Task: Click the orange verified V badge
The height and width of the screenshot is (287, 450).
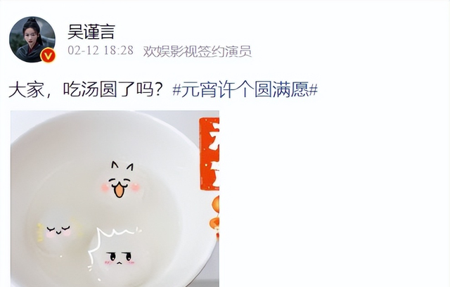Action: point(48,56)
